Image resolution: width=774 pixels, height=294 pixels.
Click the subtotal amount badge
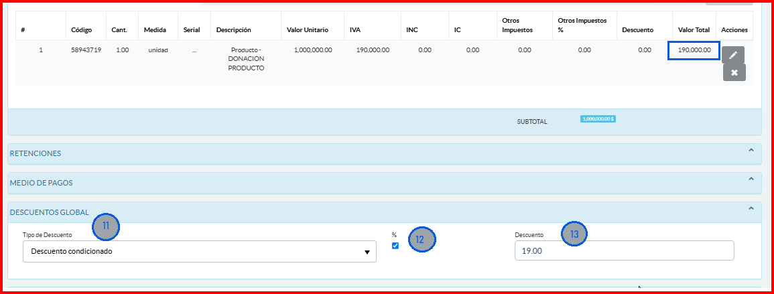tap(598, 119)
